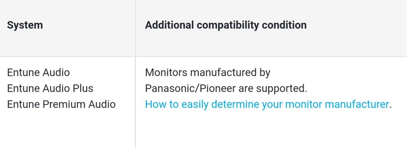Select the Additional compatibility condition header
407x148 pixels.
tap(226, 25)
